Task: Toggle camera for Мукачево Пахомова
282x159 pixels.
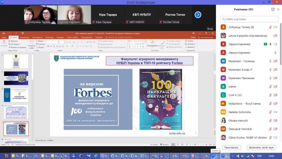Action: coord(275,78)
